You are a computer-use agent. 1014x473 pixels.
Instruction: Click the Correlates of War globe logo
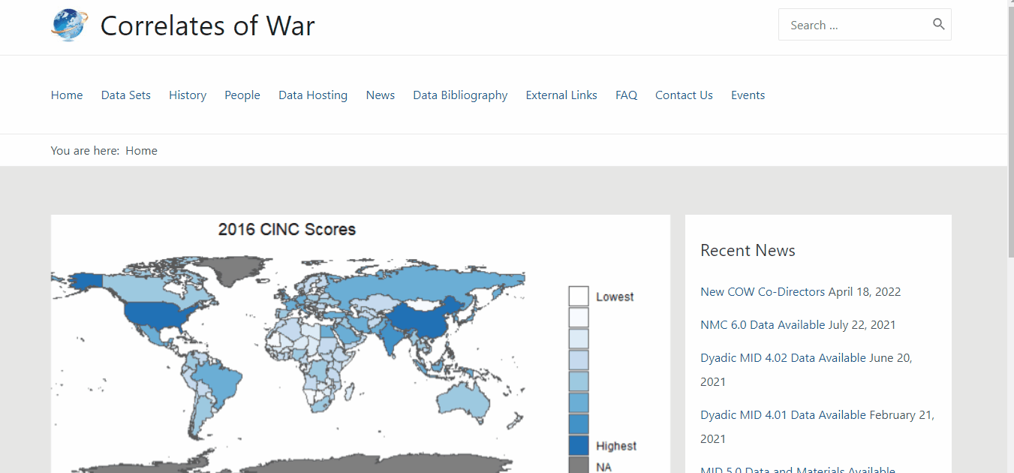69,25
